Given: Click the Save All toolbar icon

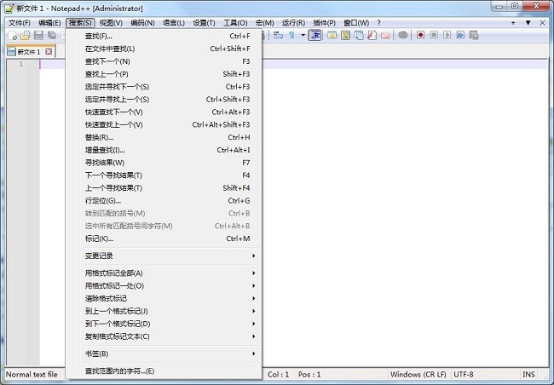Looking at the screenshot, I should coord(52,35).
